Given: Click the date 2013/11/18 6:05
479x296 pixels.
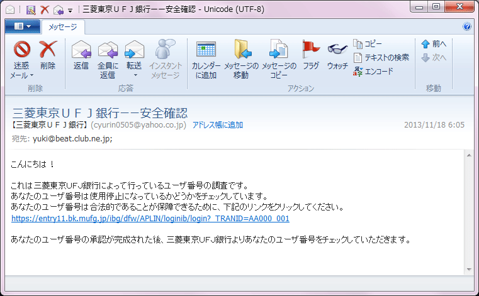Looking at the screenshot, I should pos(434,125).
